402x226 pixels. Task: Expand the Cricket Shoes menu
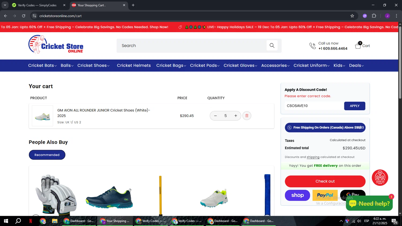[93, 65]
